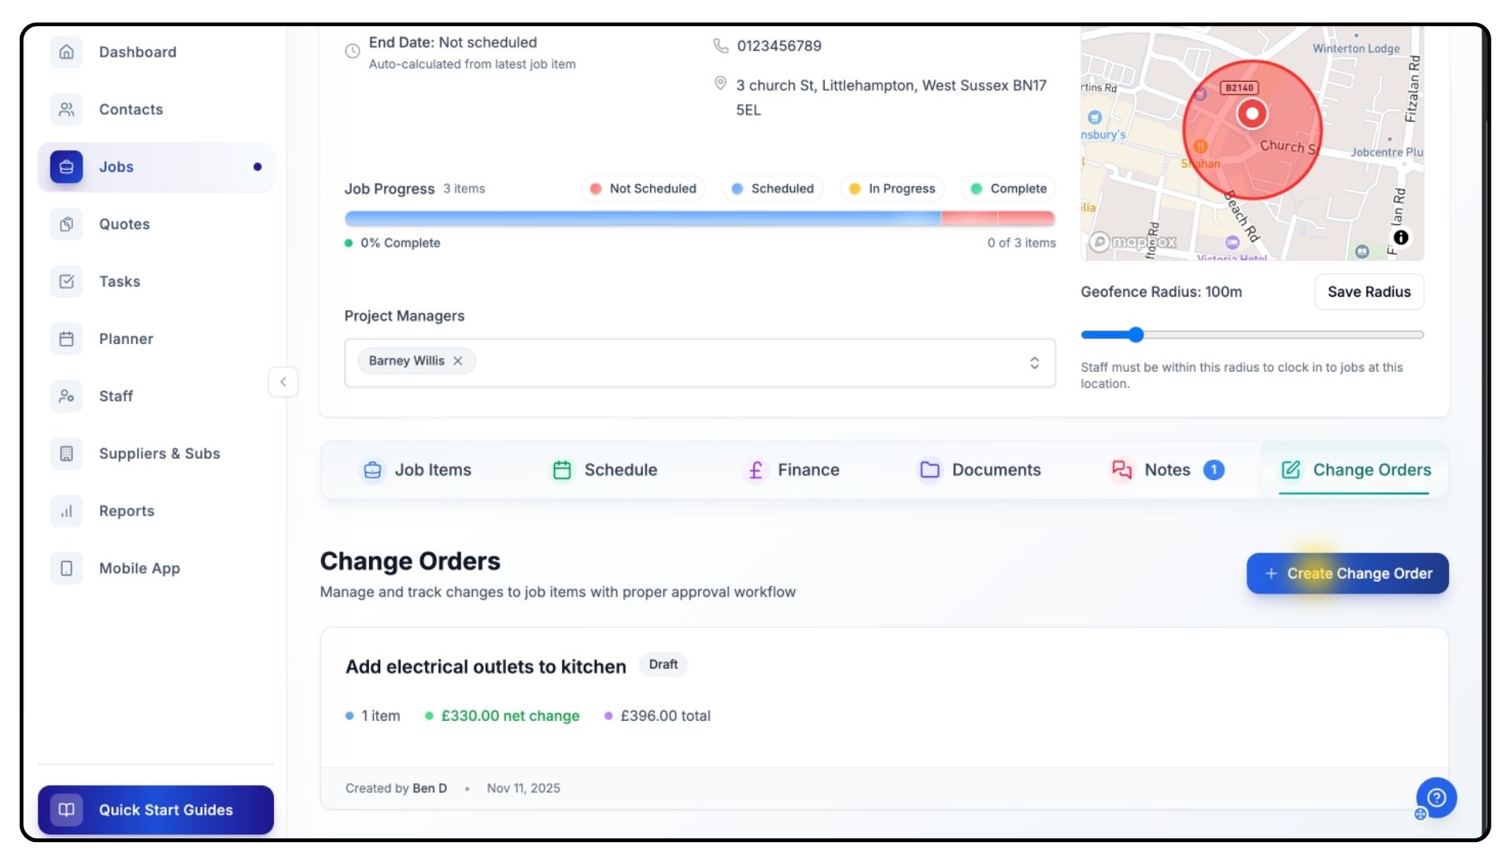Click the Dashboard home icon in sidebar
This screenshot has height=850, width=1511.
pyautogui.click(x=66, y=52)
